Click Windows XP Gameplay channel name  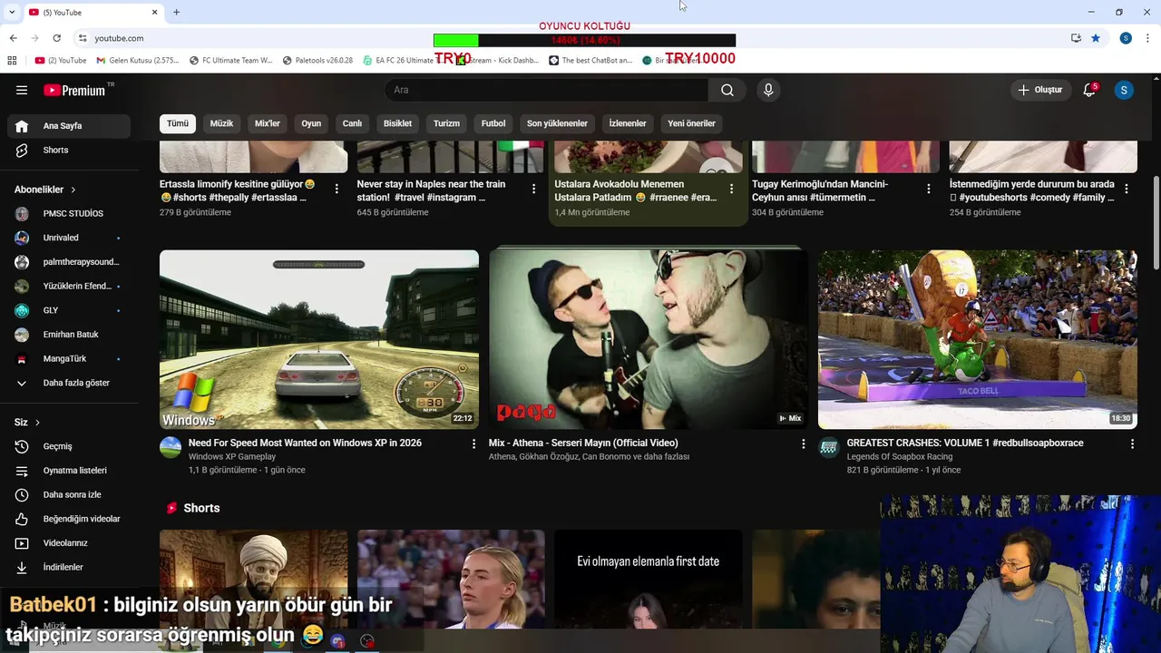coord(232,457)
